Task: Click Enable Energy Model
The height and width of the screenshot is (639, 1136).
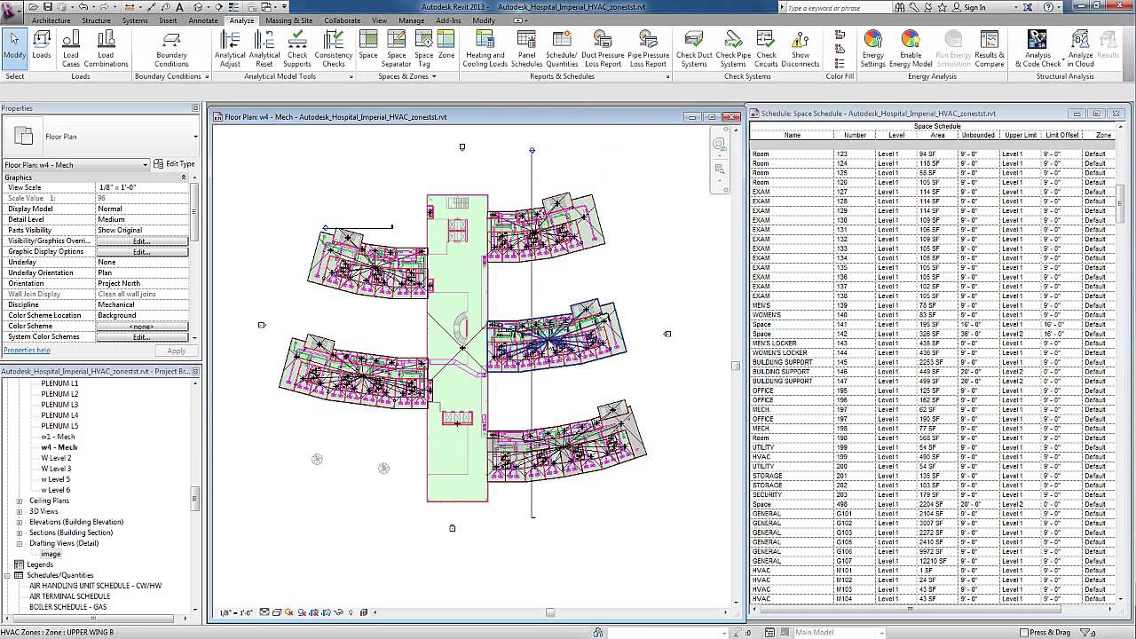Action: click(x=911, y=48)
